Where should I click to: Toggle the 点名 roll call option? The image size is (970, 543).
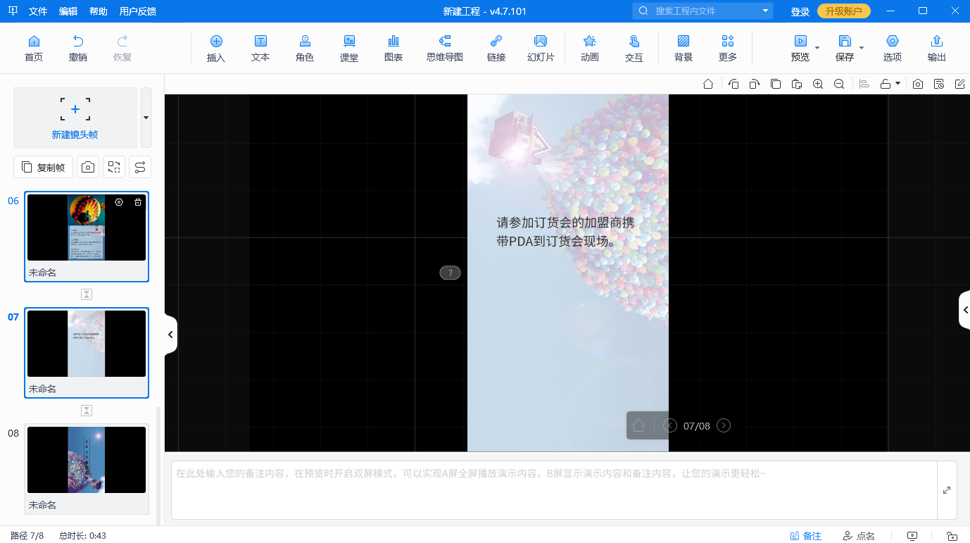coord(859,536)
